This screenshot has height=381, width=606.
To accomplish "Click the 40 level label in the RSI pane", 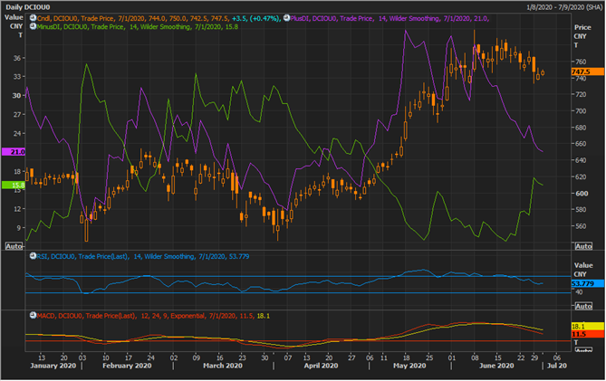I will pos(579,292).
